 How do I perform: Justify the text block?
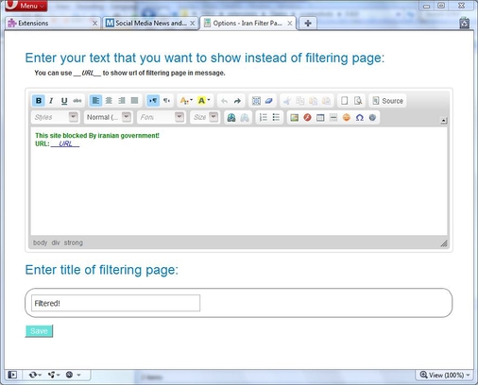[x=134, y=101]
